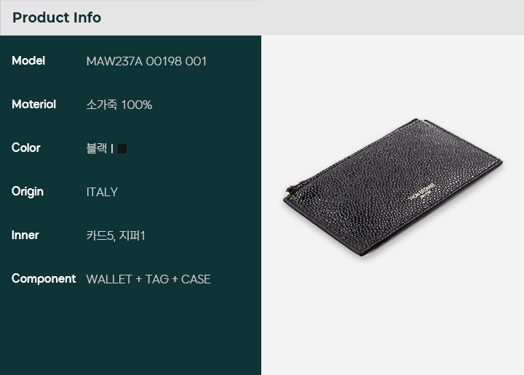
Task: Click the model number MAW237A 00198 001
Action: 146,61
